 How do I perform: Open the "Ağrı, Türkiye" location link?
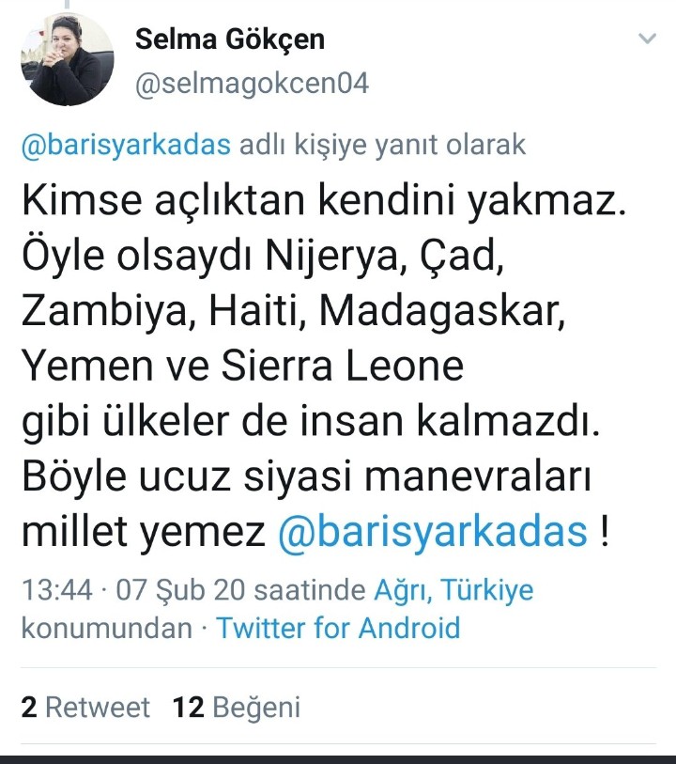click(453, 590)
